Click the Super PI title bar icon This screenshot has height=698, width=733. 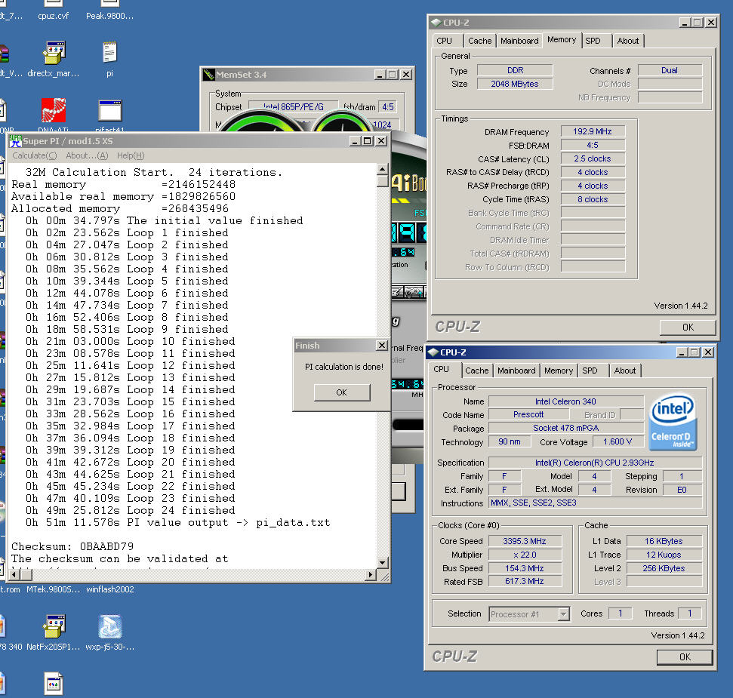(15, 141)
